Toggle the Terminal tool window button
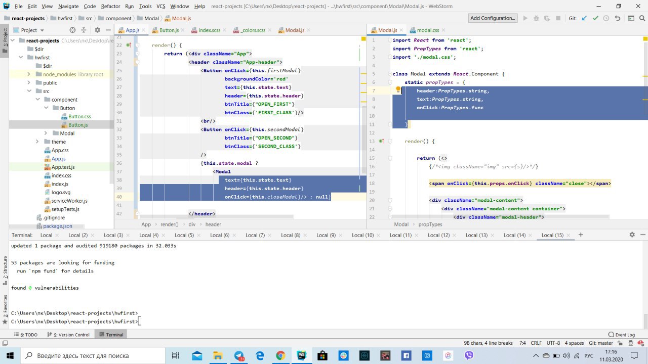Viewport: 648px width, 364px height. (x=111, y=335)
